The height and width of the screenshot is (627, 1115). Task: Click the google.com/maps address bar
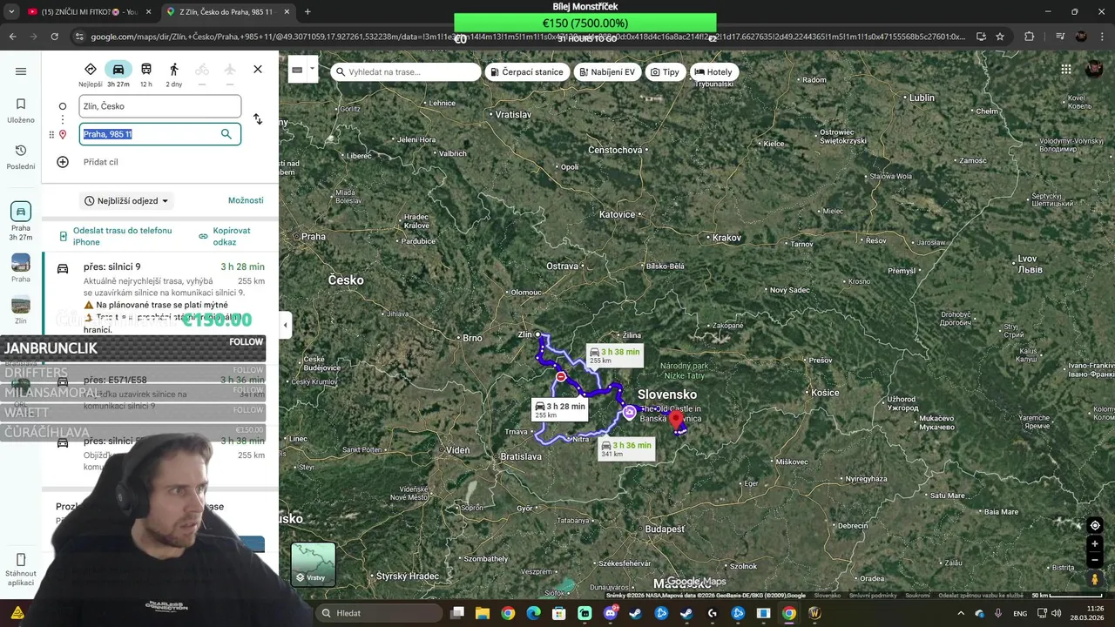pyautogui.click(x=527, y=37)
